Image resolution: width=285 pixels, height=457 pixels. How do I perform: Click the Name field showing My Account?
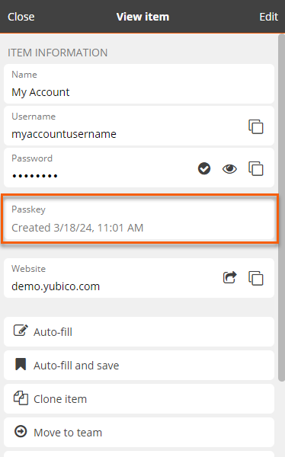click(x=139, y=84)
